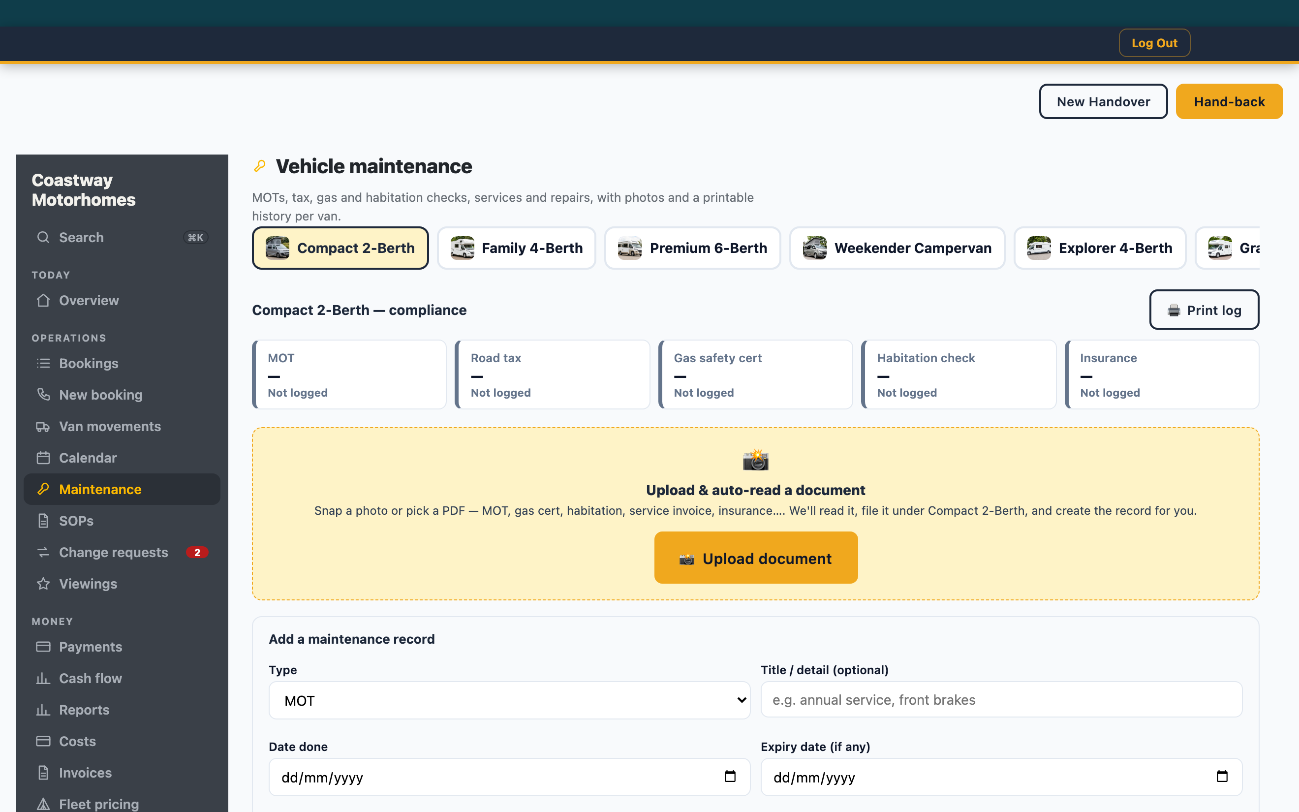Open the Habitation check card
The image size is (1299, 812).
point(959,375)
